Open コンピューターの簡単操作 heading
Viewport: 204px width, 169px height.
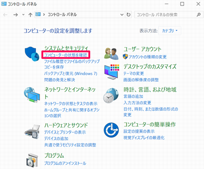click(x=150, y=124)
